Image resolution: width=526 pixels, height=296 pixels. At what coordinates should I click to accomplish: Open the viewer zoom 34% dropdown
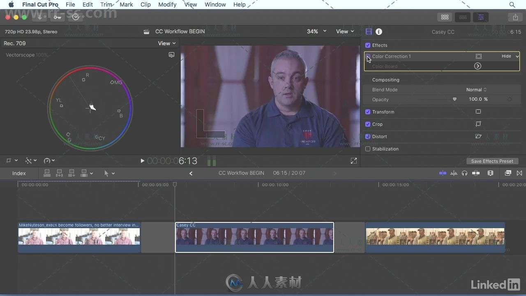point(316,31)
